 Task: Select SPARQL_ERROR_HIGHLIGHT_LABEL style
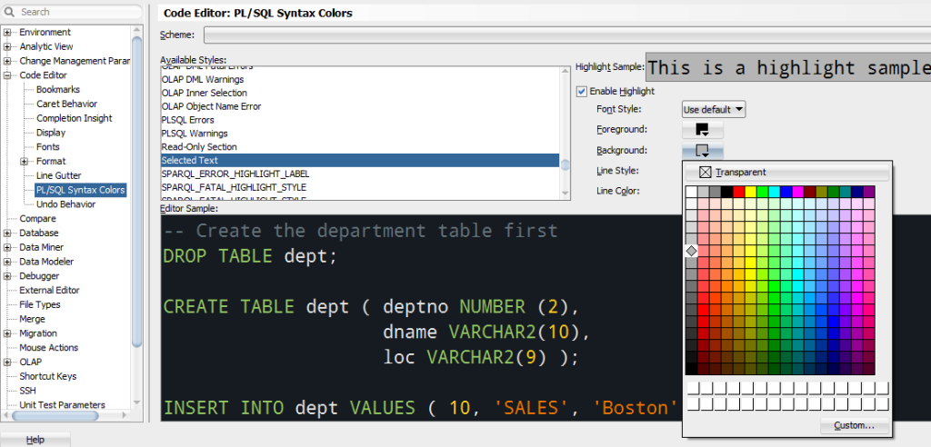pyautogui.click(x=360, y=174)
